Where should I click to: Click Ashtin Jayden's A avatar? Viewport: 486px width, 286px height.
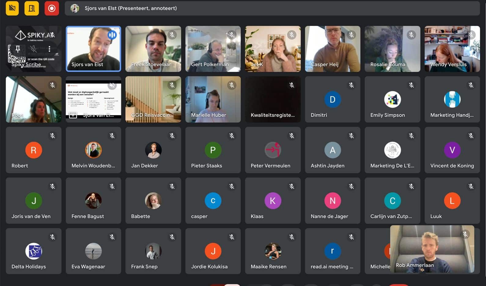point(333,150)
